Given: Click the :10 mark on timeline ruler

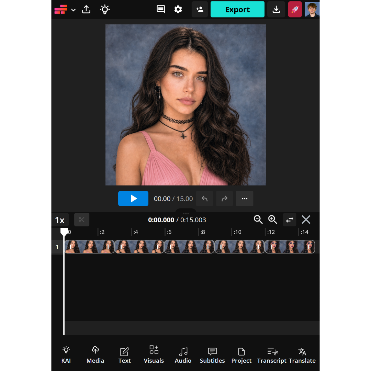Looking at the screenshot, I should (x=237, y=232).
